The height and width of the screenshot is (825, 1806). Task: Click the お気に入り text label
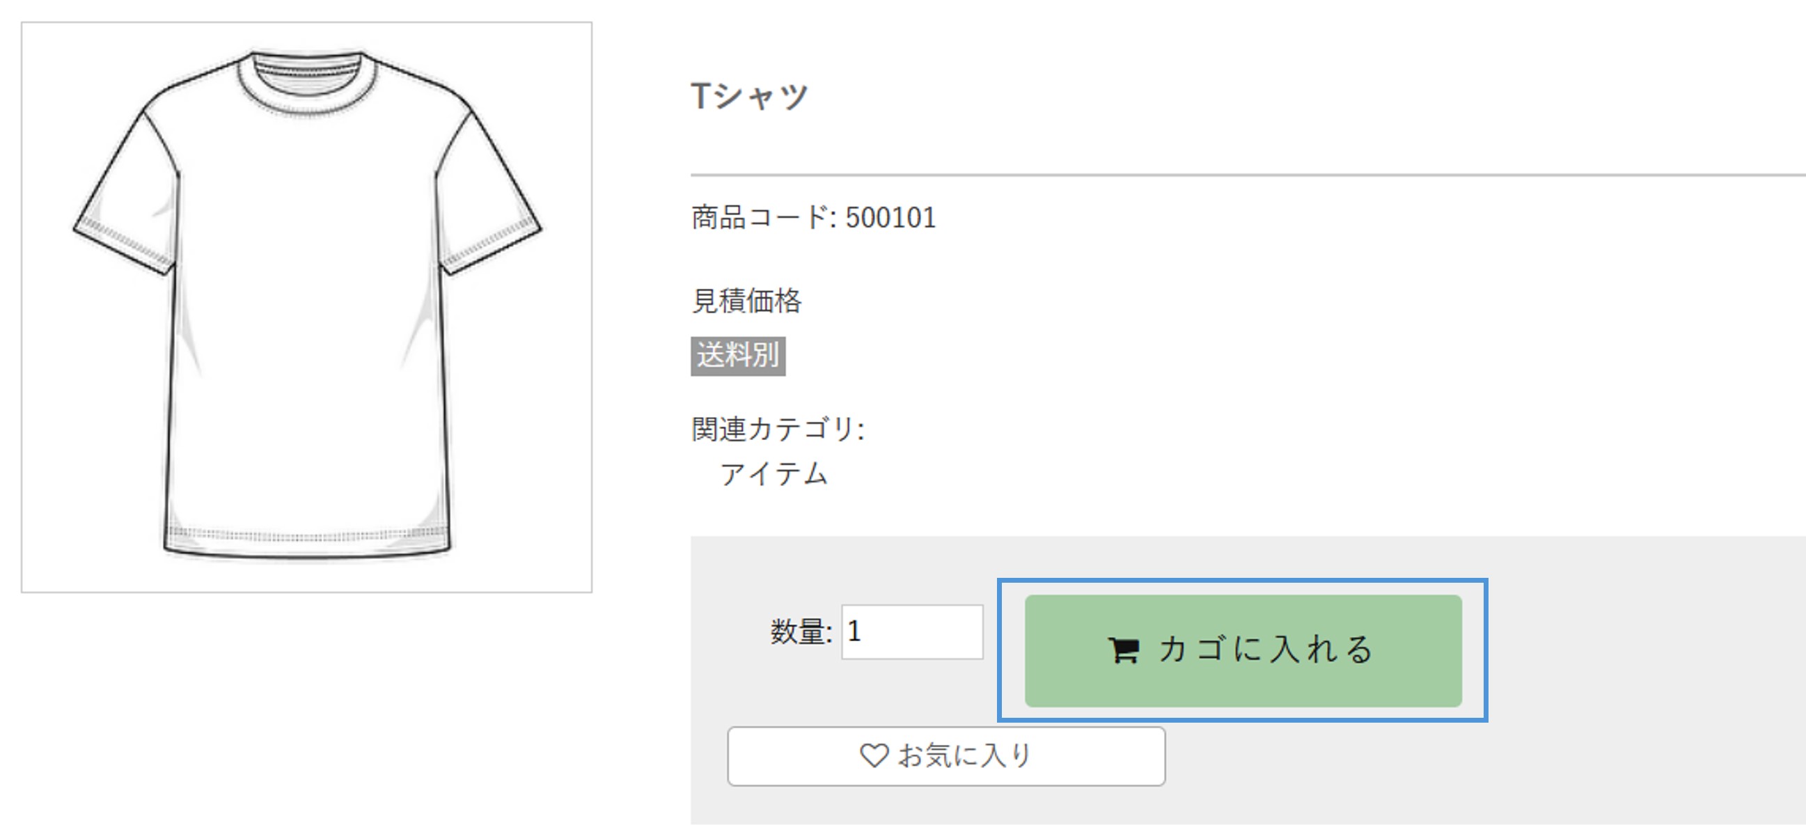coord(965,755)
